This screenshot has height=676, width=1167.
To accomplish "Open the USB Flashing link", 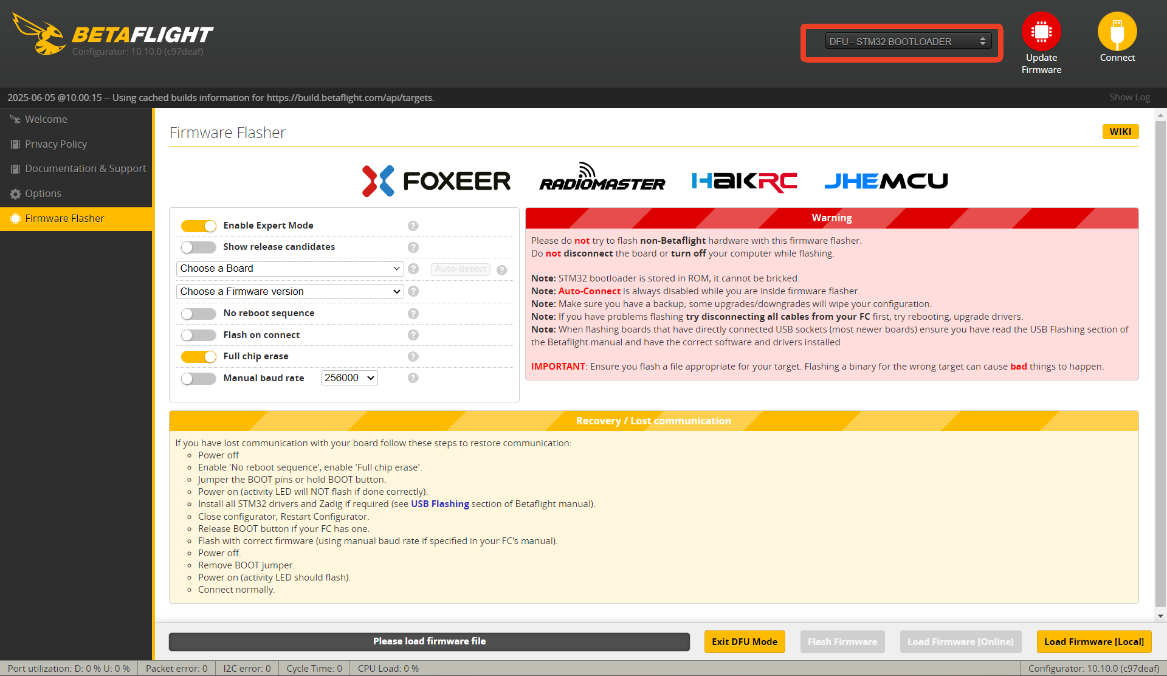I will [x=440, y=504].
